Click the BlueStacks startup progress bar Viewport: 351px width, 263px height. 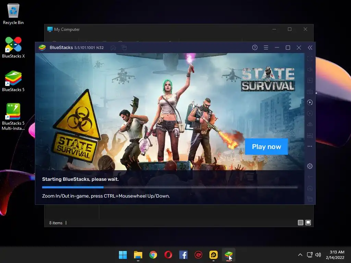click(170, 187)
